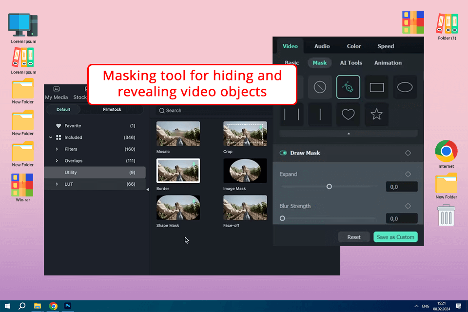Switch to the Audio tab
Viewport: 468px width, 312px height.
tap(322, 46)
